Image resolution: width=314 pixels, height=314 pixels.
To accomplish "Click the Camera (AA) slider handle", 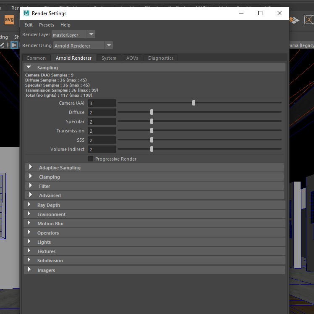I will point(194,103).
